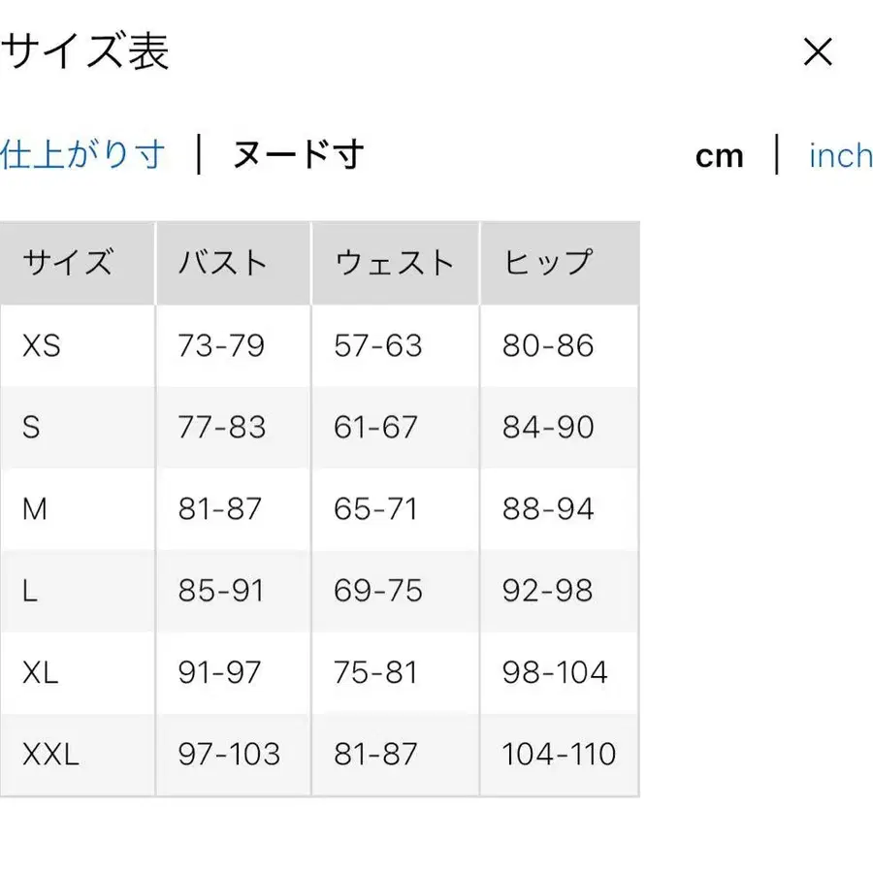Screen dimensions: 873x873
Task: Select the XS size row
Action: (39, 345)
